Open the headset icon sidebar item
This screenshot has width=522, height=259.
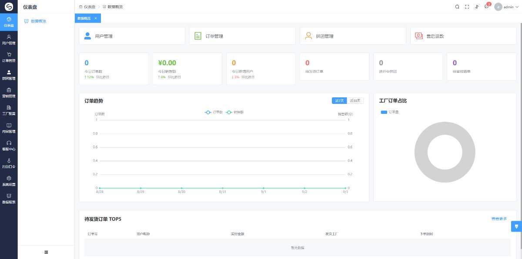[9, 146]
